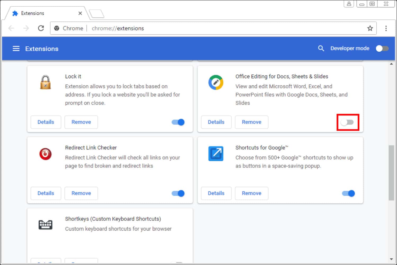Click the scrollbar up arrow
397x265 pixels.
click(x=391, y=64)
